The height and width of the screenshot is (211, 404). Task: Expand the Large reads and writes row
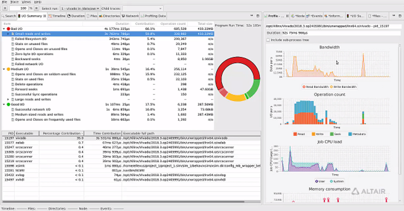8,99
